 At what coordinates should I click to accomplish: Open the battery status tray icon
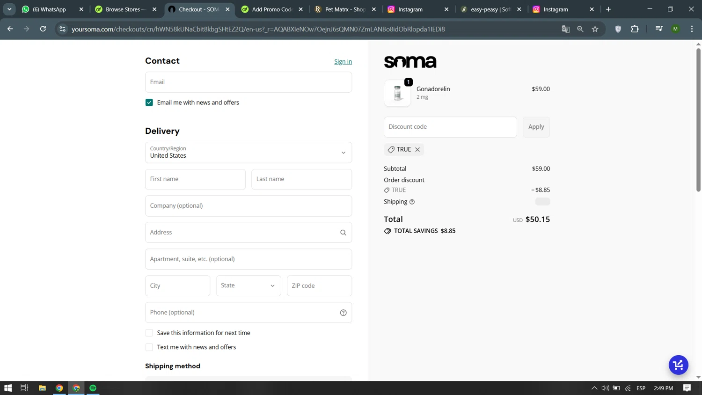[616, 388]
